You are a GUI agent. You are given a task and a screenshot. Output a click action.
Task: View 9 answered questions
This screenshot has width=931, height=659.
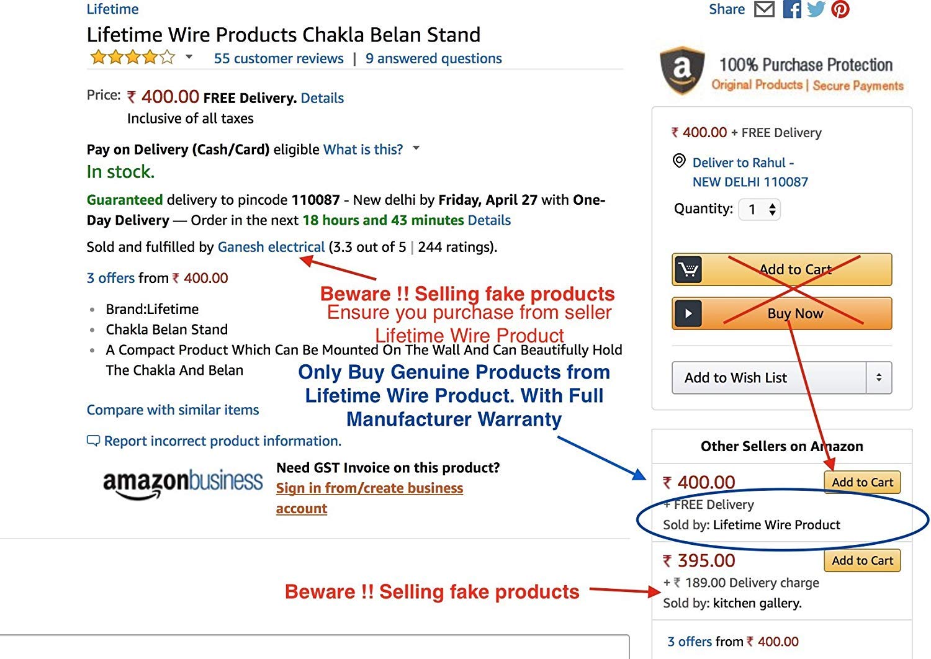433,58
